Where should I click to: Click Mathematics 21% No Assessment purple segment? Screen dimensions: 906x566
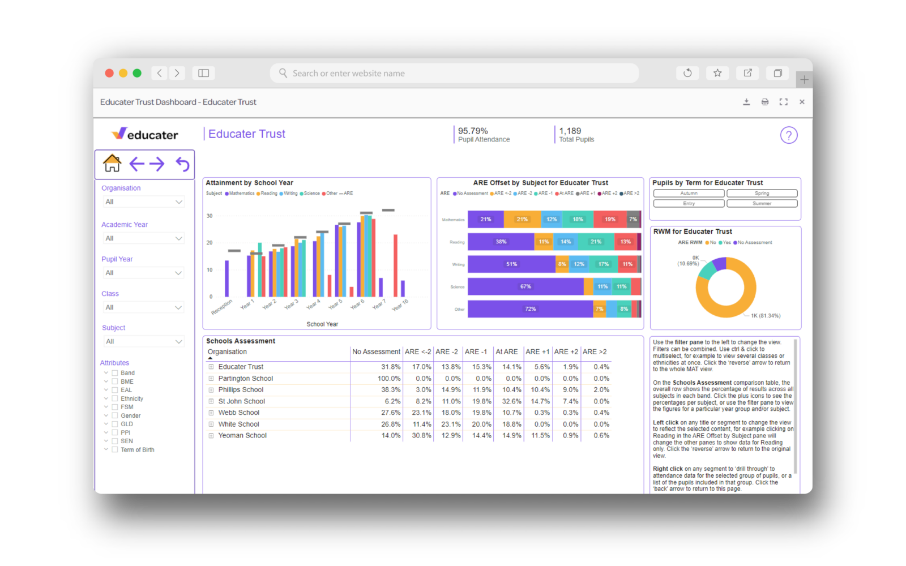(x=486, y=220)
